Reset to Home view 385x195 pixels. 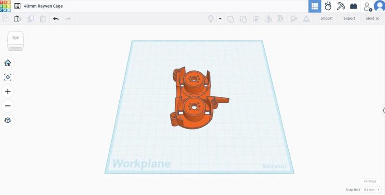pyautogui.click(x=8, y=63)
